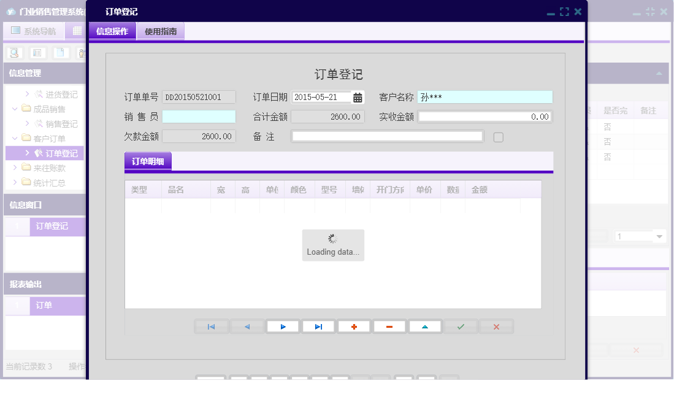The height and width of the screenshot is (402, 674).
Task: Collapse the 客户订单 folder in the tree
Action: pyautogui.click(x=13, y=137)
